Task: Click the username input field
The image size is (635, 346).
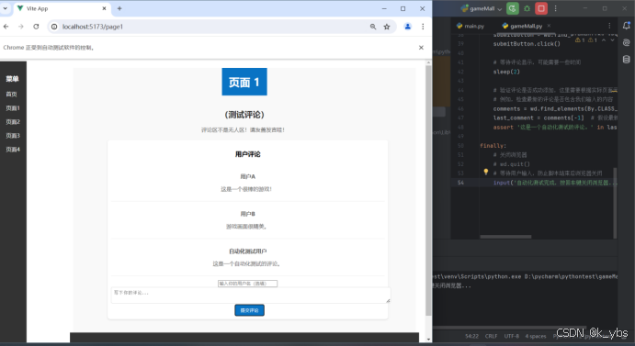Action: pyautogui.click(x=247, y=284)
